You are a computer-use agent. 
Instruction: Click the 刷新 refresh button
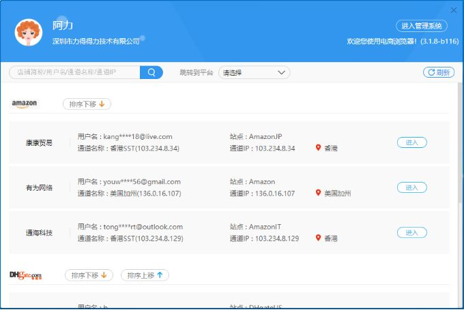439,72
